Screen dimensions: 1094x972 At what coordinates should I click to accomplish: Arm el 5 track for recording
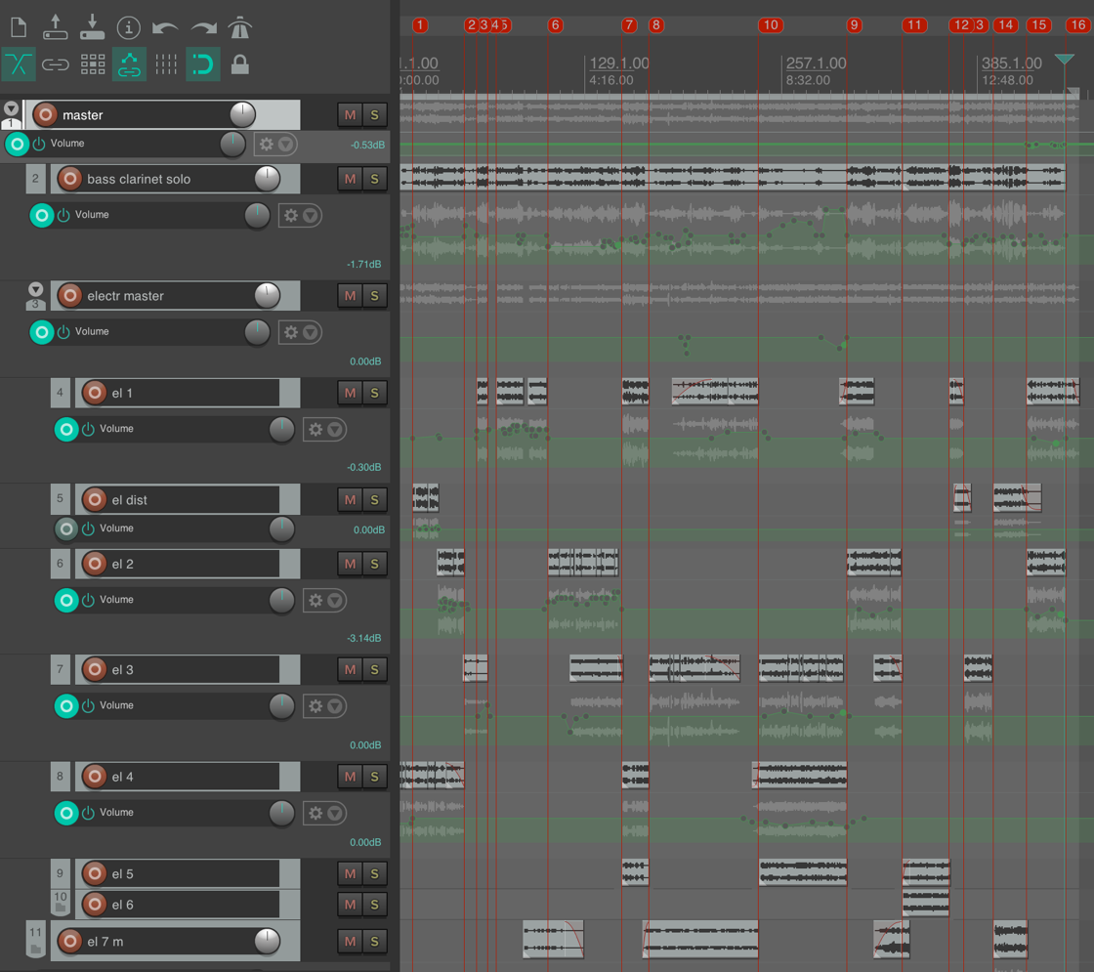tap(94, 873)
